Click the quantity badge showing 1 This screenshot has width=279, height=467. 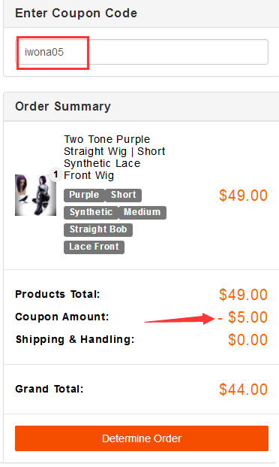click(55, 174)
